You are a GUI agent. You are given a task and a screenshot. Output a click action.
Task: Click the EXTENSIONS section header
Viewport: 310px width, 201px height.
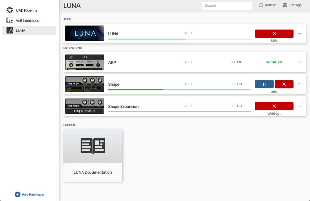point(72,48)
